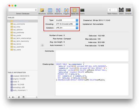Click the Row format value Compact

tap(67, 39)
